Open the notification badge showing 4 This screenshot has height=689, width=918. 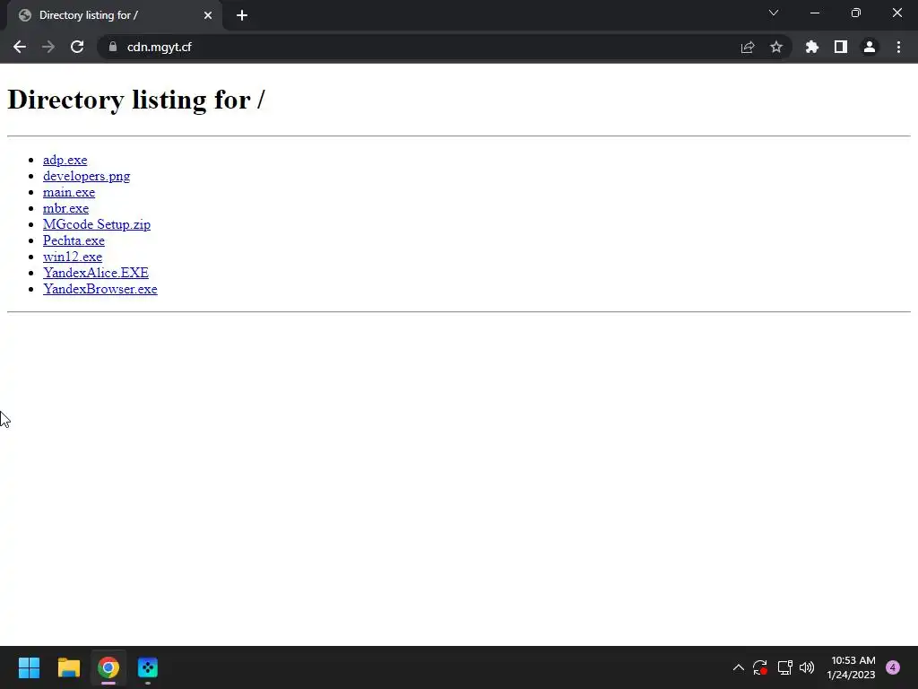pos(893,667)
